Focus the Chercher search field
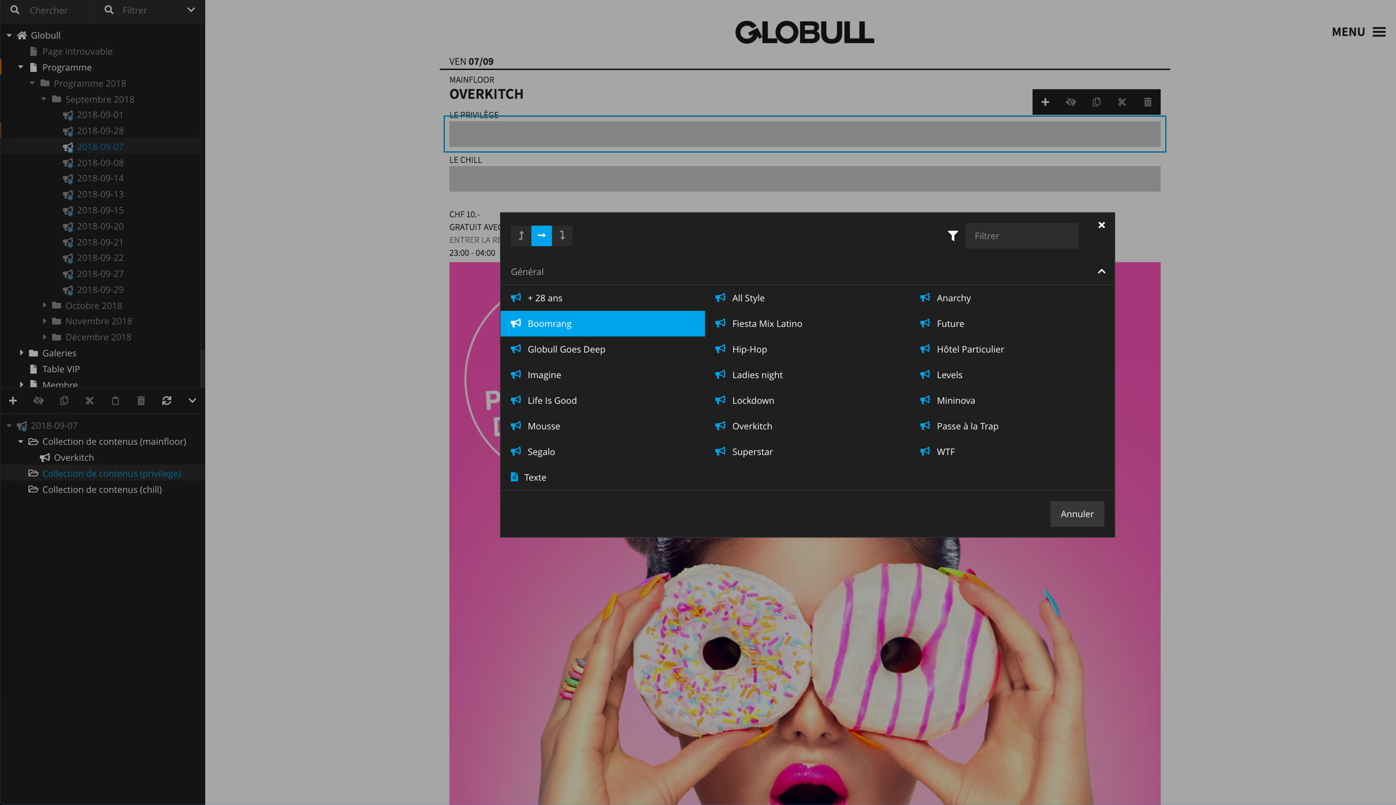1396x805 pixels. (48, 10)
